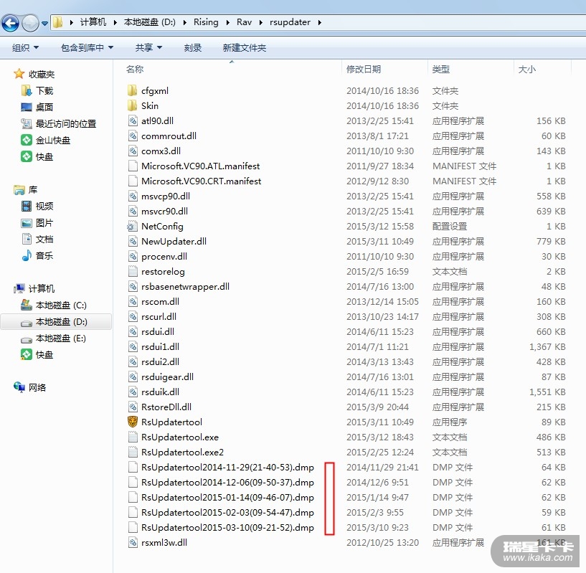The image size is (586, 573).
Task: Go to Rav folder in breadcrumb
Action: (244, 22)
